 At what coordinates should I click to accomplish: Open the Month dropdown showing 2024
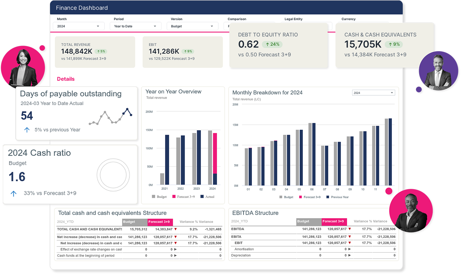[78, 26]
